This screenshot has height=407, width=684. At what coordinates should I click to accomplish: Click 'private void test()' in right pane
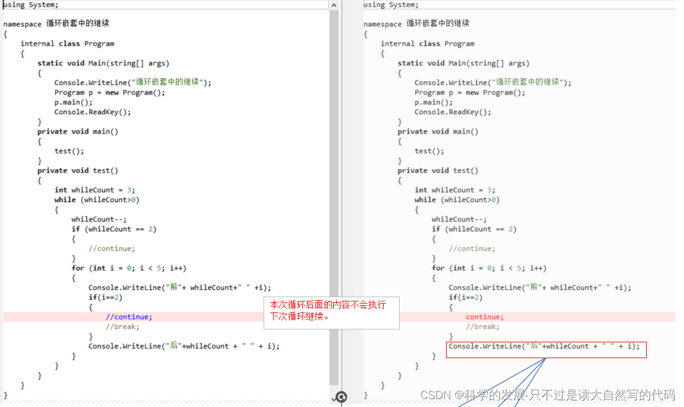[438, 171]
